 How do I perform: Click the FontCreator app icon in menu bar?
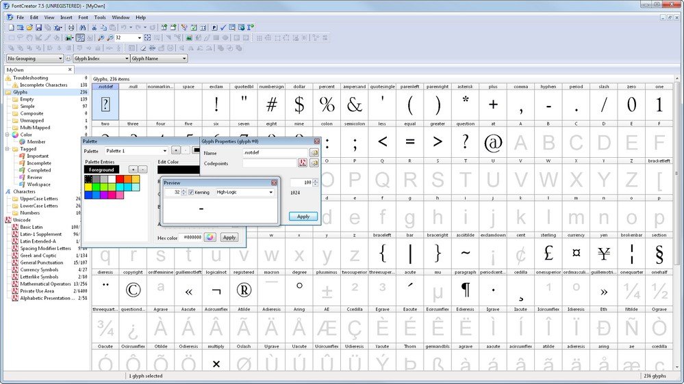[x=10, y=17]
